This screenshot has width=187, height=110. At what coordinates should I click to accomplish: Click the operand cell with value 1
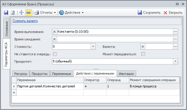[x=118, y=86]
